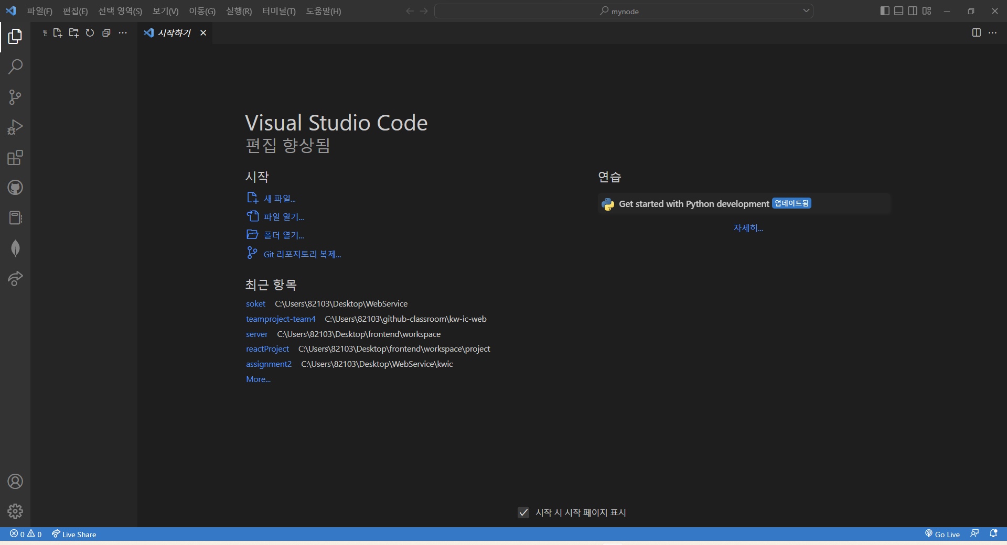Click the 자세히... link under walkthroughs
Screen dimensions: 1007x545
point(748,228)
